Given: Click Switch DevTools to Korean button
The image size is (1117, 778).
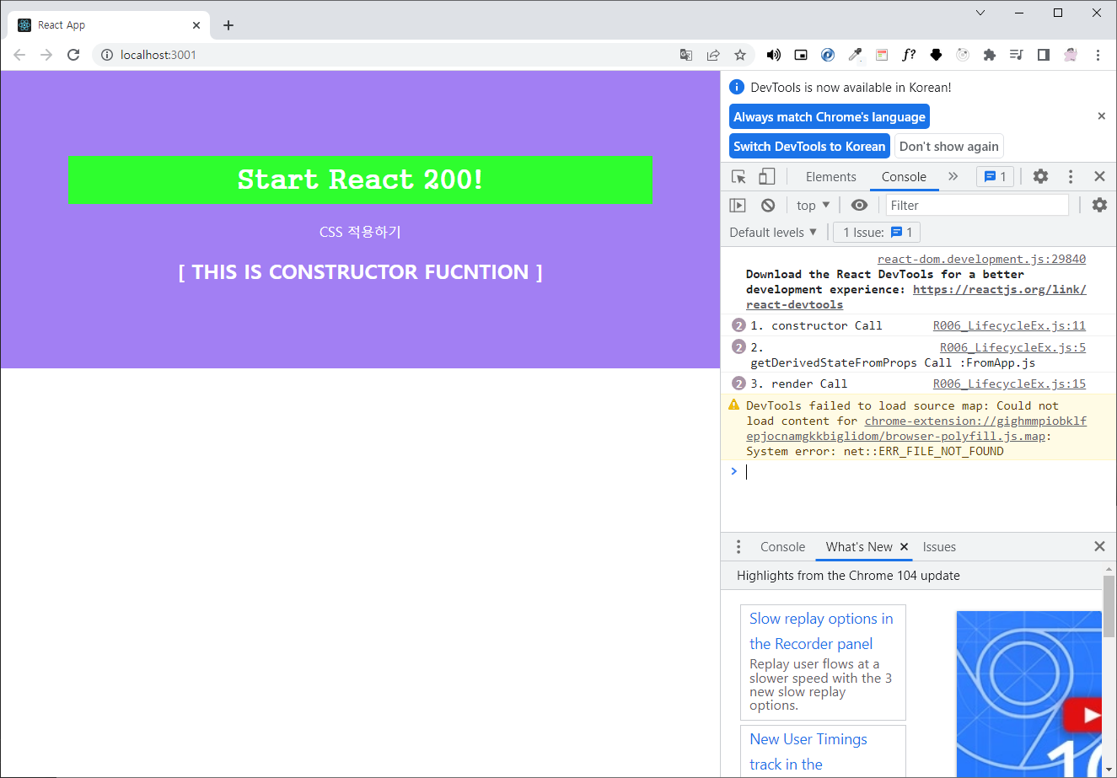Looking at the screenshot, I should (809, 146).
